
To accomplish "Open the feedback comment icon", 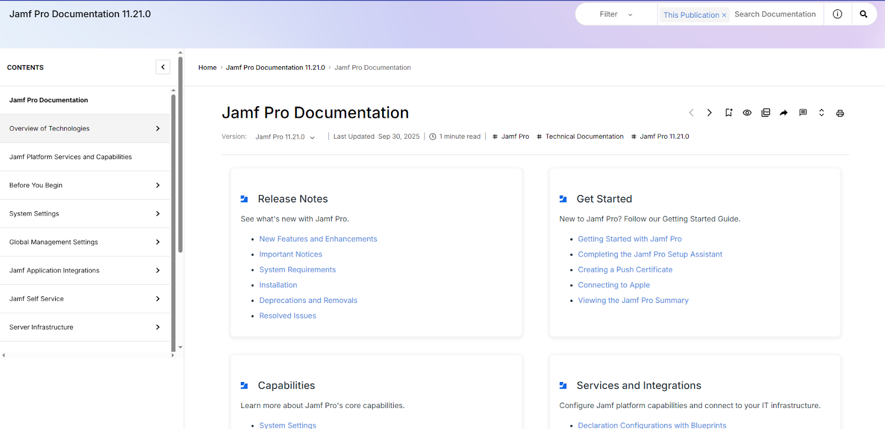I will pyautogui.click(x=803, y=113).
